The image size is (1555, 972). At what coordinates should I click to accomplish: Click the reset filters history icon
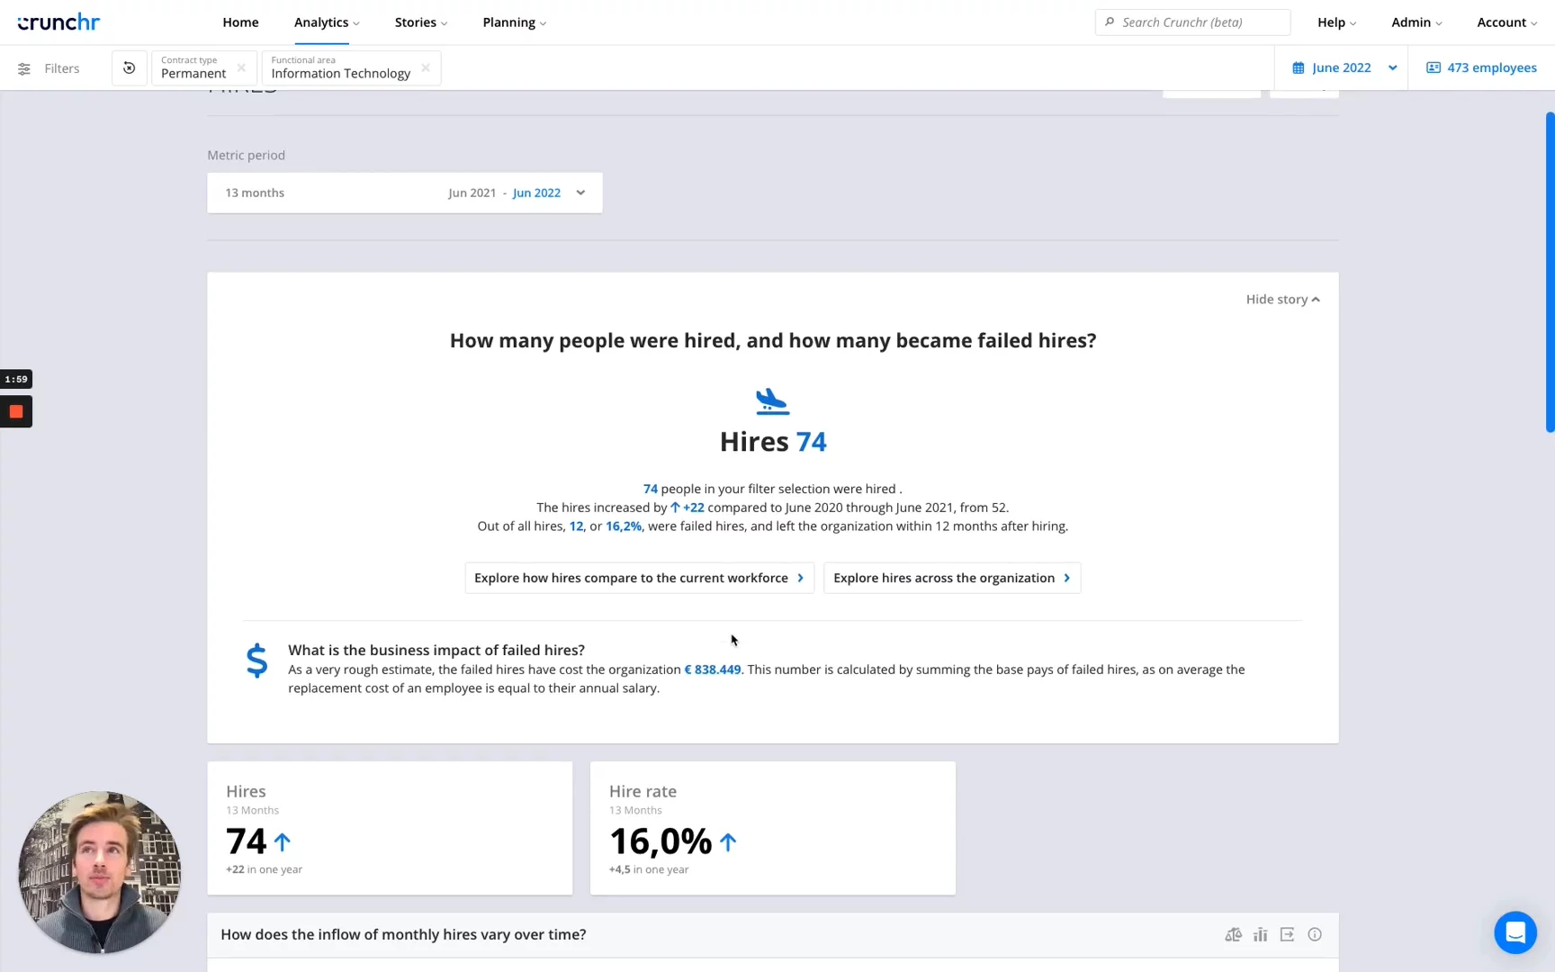click(130, 68)
